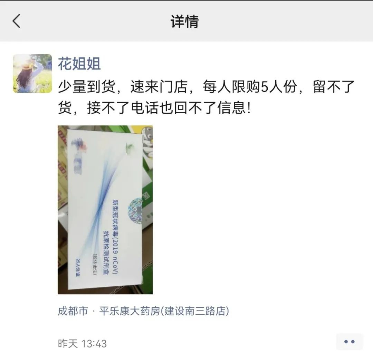Click the 花姐姐 username link
373x352 pixels.
coord(79,64)
